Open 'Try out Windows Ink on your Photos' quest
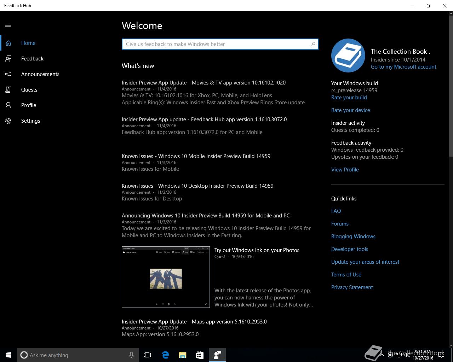This screenshot has width=453, height=362. pyautogui.click(x=257, y=250)
